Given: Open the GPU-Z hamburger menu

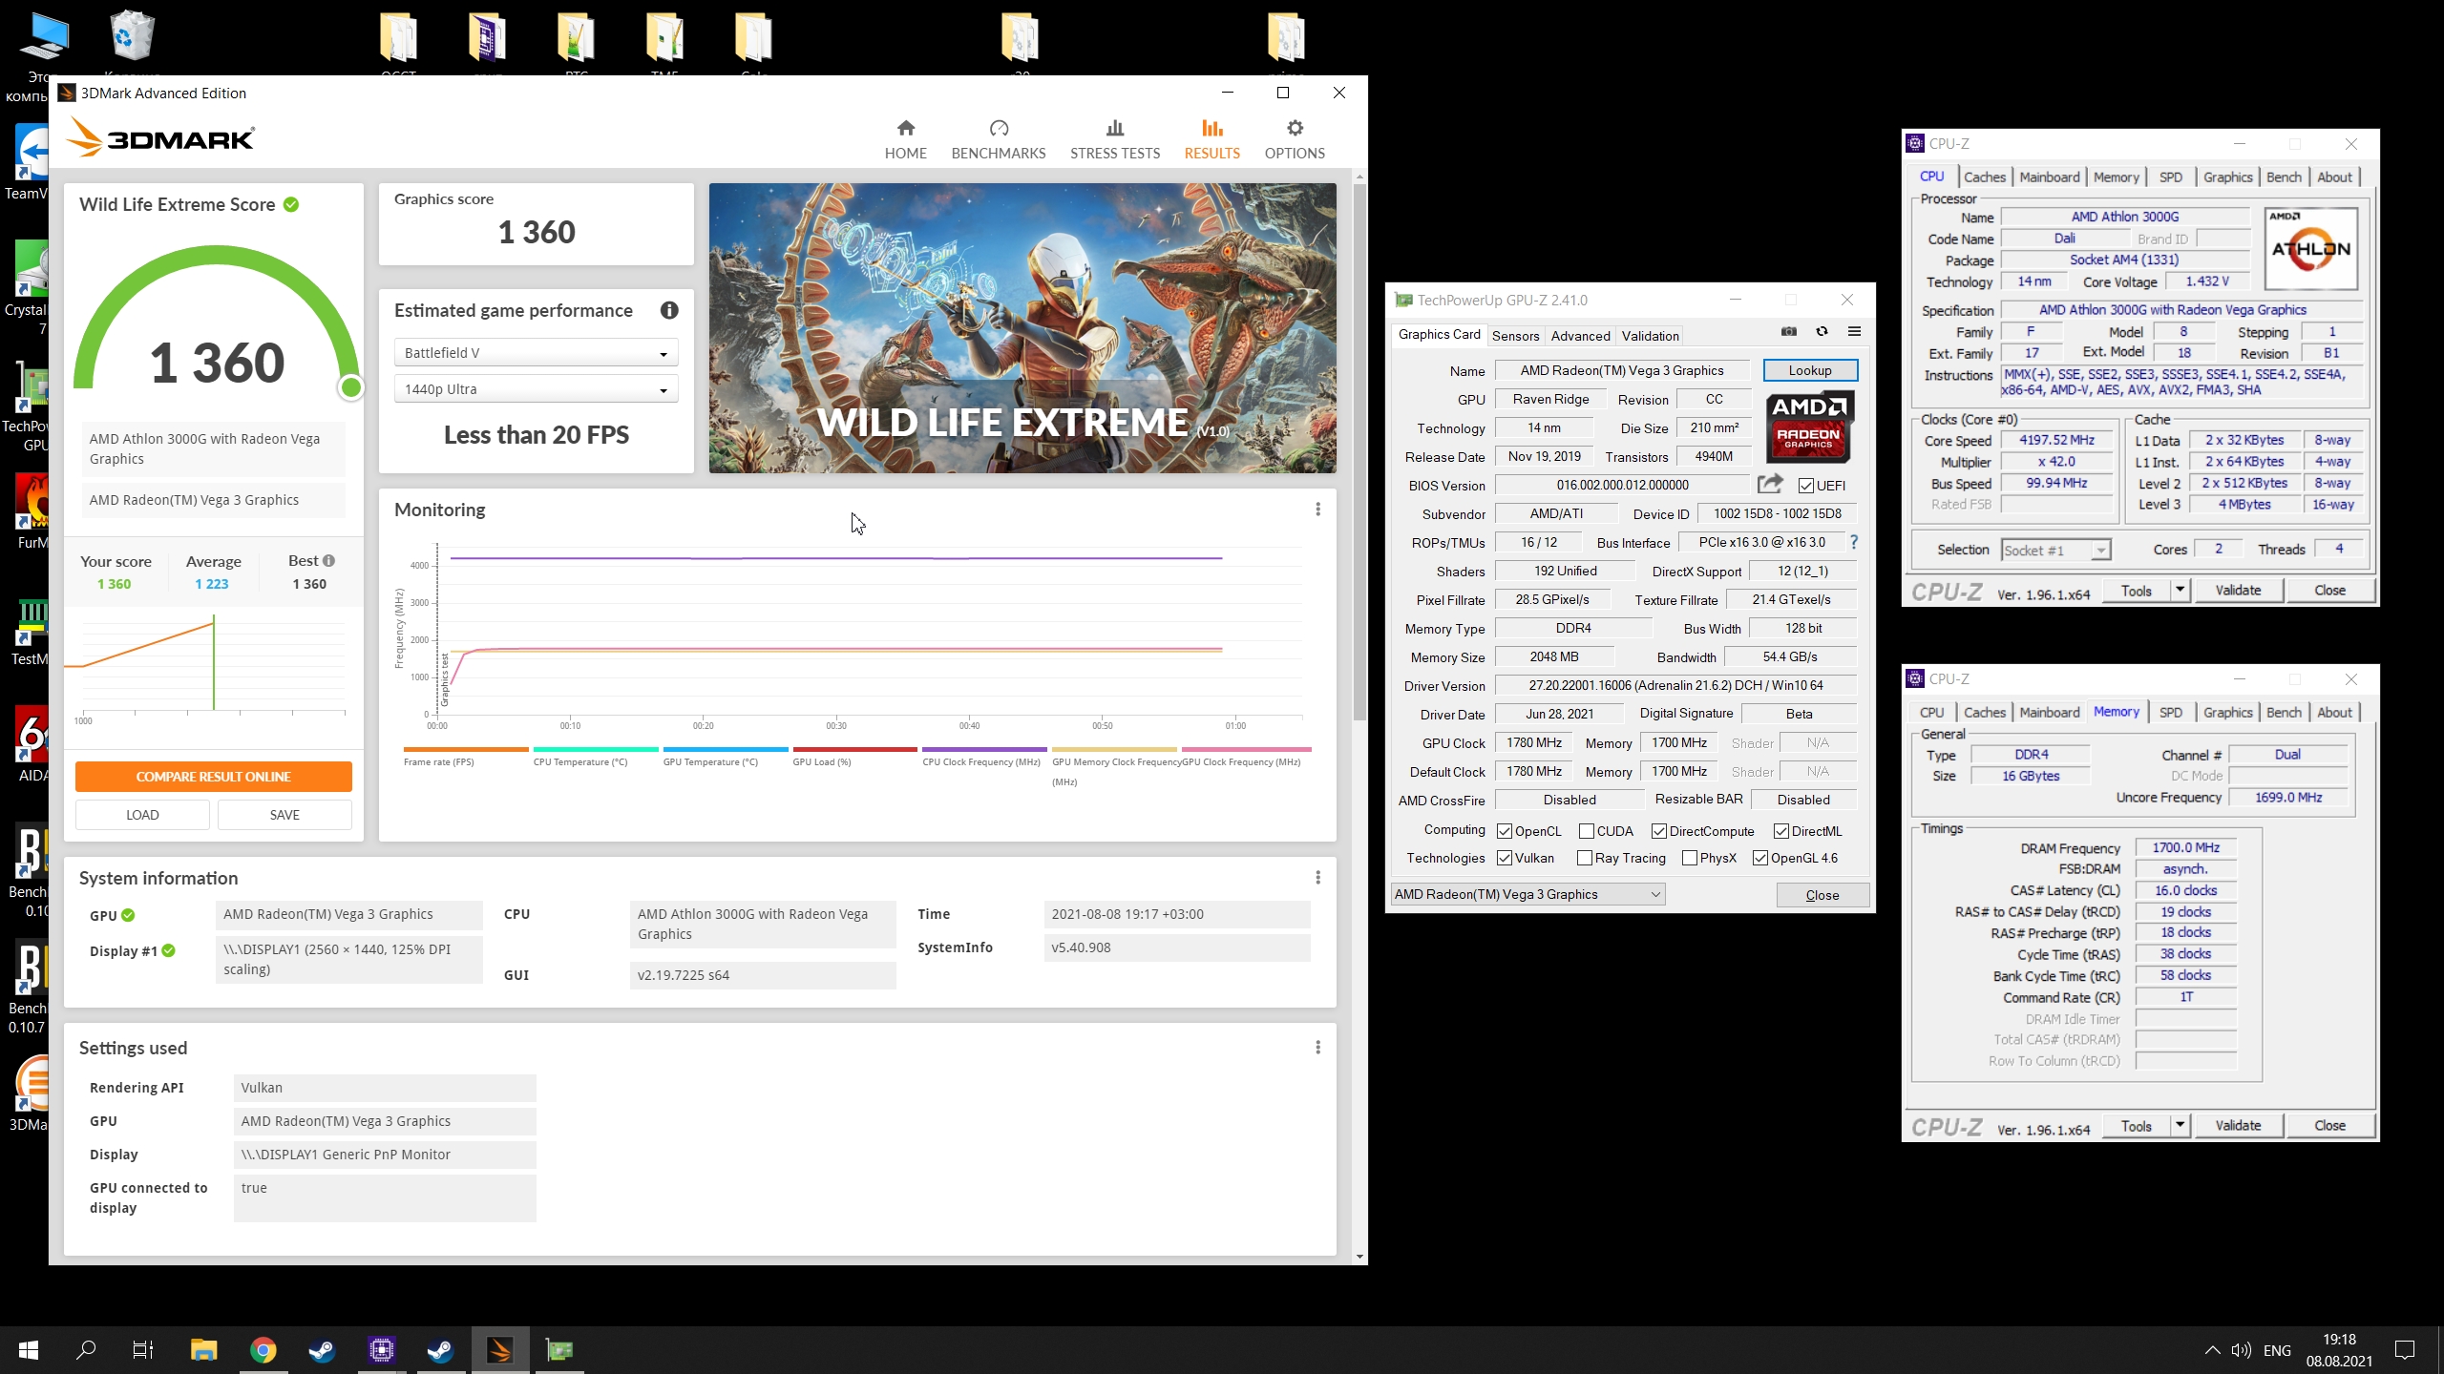Looking at the screenshot, I should 1854,332.
